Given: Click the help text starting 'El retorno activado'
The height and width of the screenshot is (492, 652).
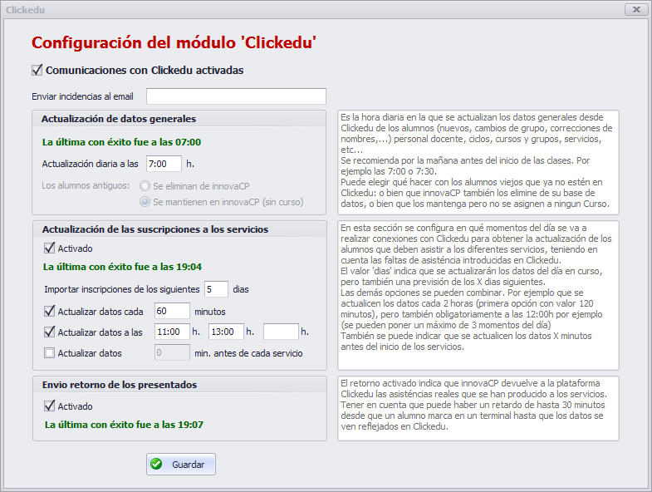Looking at the screenshot, I should [478, 408].
